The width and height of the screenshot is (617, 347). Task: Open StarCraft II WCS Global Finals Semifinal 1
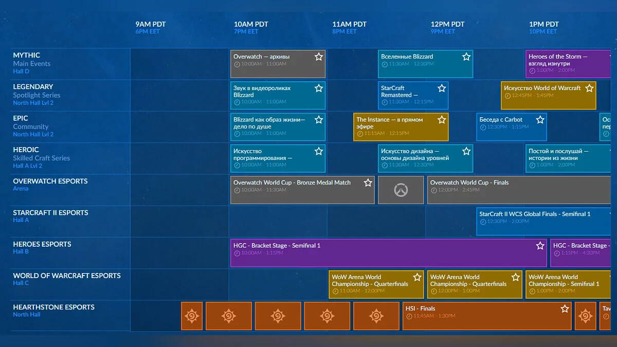point(544,222)
